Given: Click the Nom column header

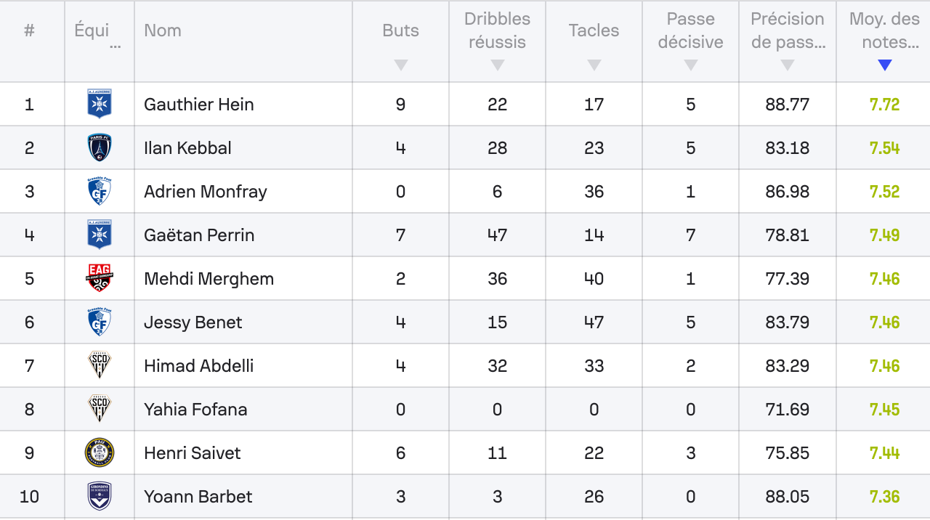Looking at the screenshot, I should [163, 31].
